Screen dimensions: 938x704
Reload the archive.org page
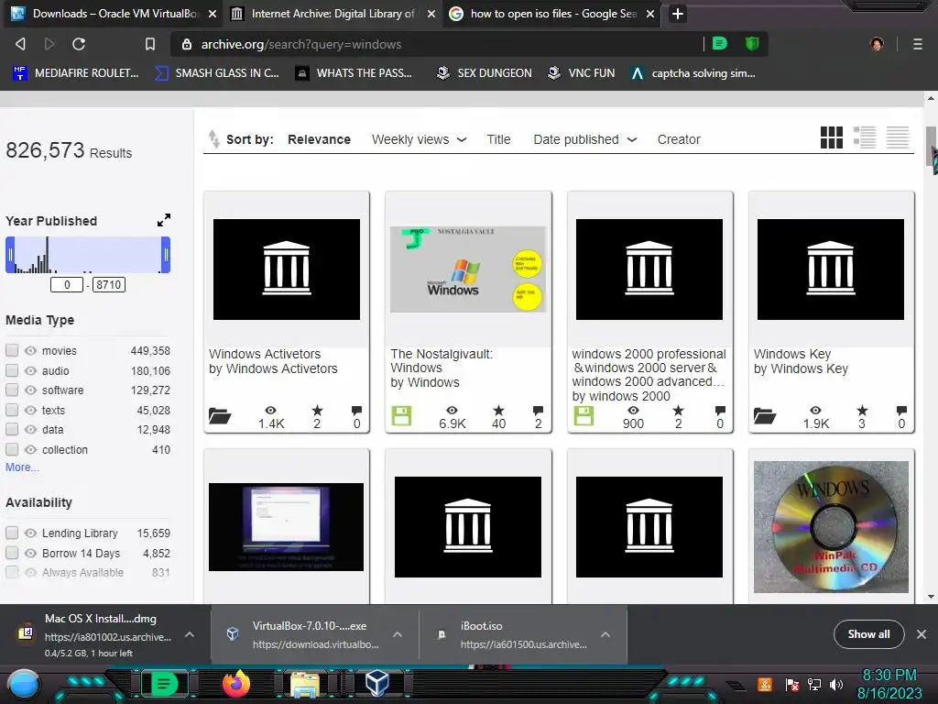point(79,44)
